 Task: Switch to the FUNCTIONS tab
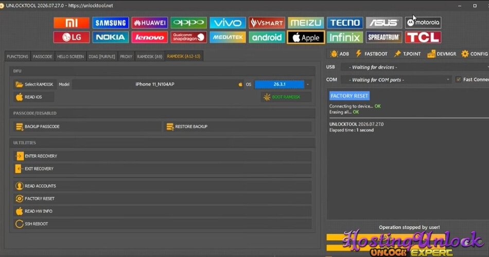click(18, 57)
